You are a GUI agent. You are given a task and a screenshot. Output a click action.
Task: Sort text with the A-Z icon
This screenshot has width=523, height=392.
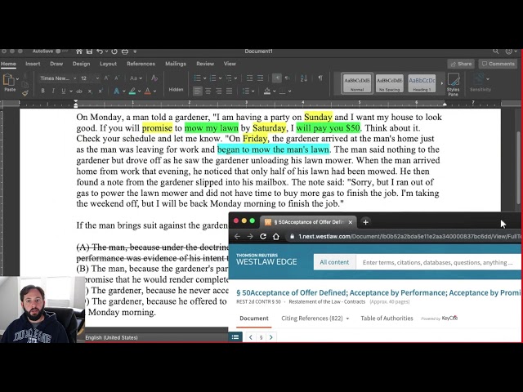pos(303,78)
